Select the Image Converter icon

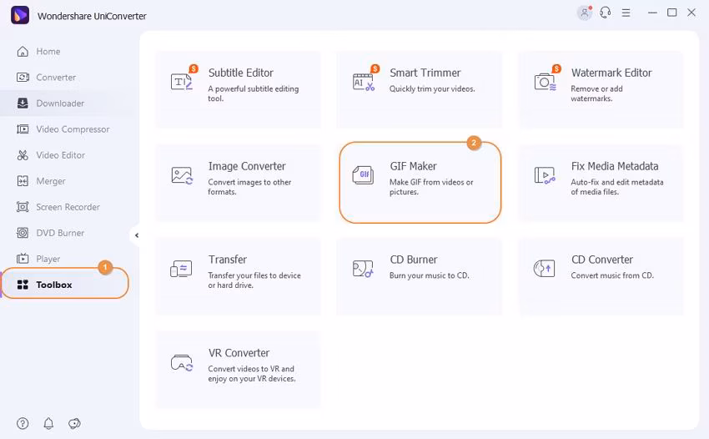coord(182,175)
